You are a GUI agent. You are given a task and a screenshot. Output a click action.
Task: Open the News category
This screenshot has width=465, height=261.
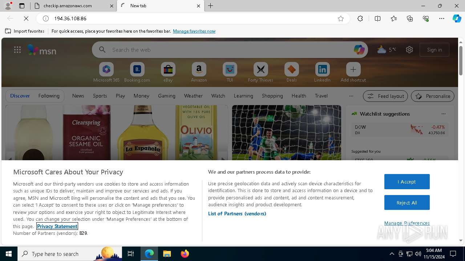(78, 96)
